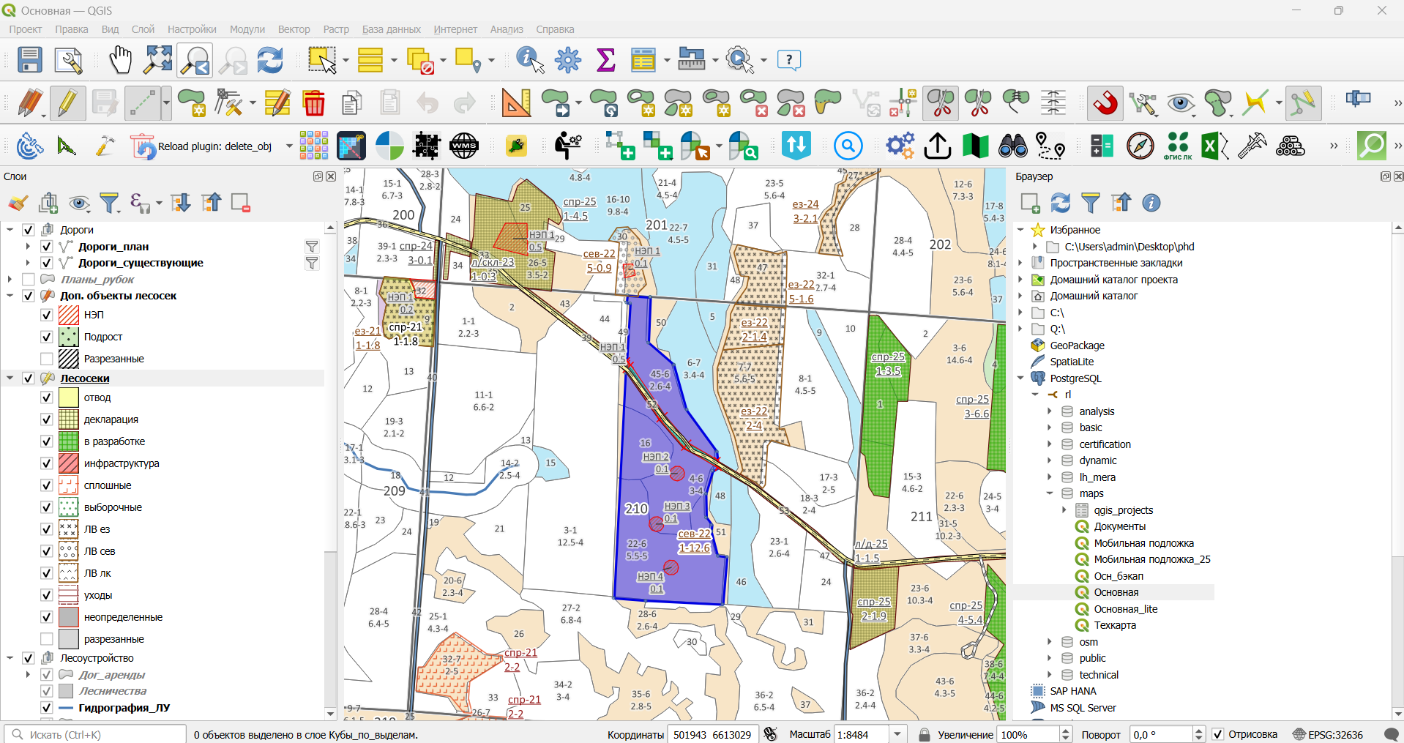Click the в разработке green swatch
This screenshot has height=743, width=1404.
point(68,441)
